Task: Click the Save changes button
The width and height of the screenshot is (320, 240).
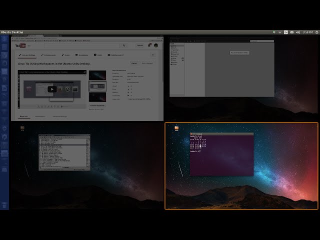Action: tap(147, 63)
